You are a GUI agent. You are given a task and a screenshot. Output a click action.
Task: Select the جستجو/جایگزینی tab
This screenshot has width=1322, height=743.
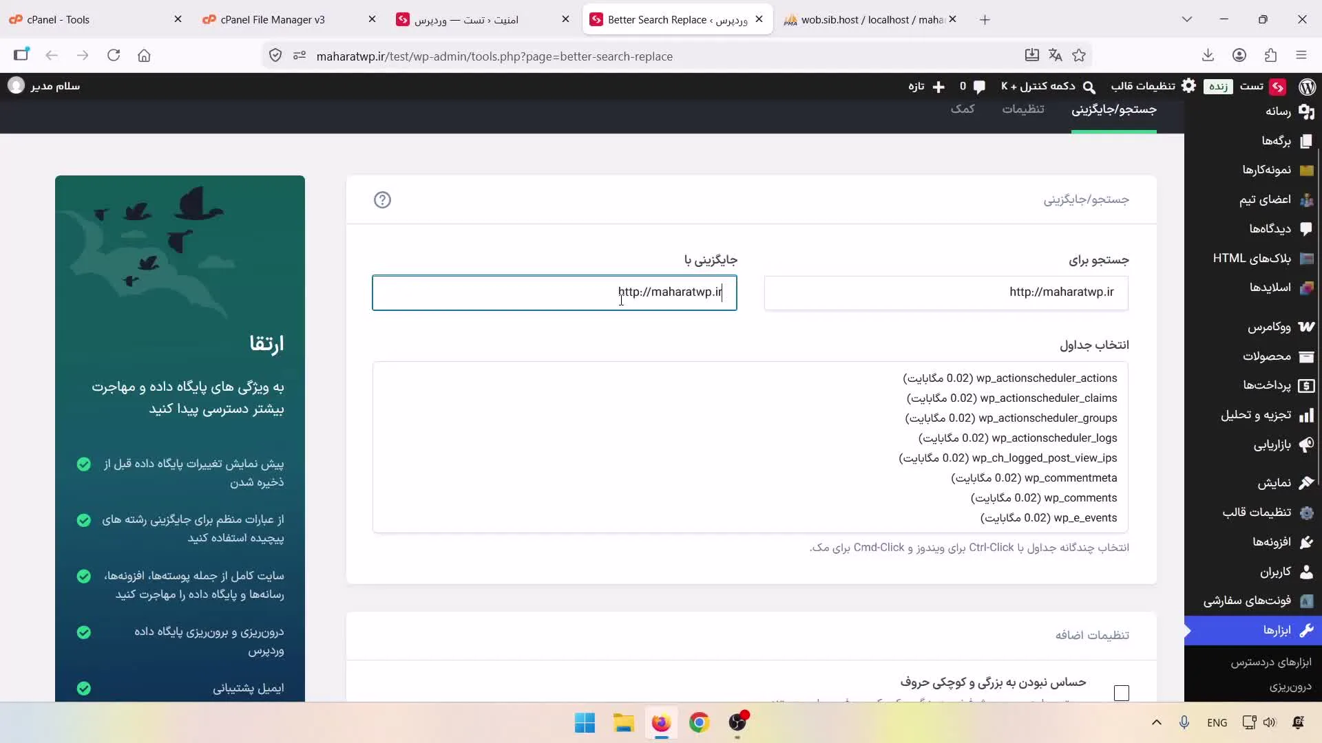pyautogui.click(x=1114, y=110)
